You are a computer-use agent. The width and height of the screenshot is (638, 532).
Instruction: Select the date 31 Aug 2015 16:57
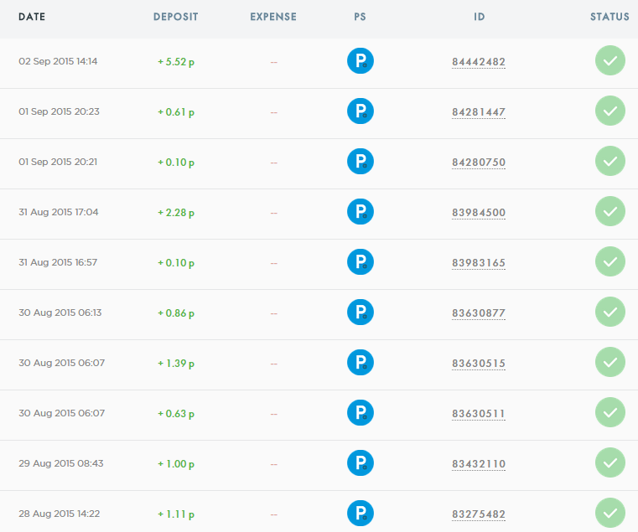[x=58, y=262]
